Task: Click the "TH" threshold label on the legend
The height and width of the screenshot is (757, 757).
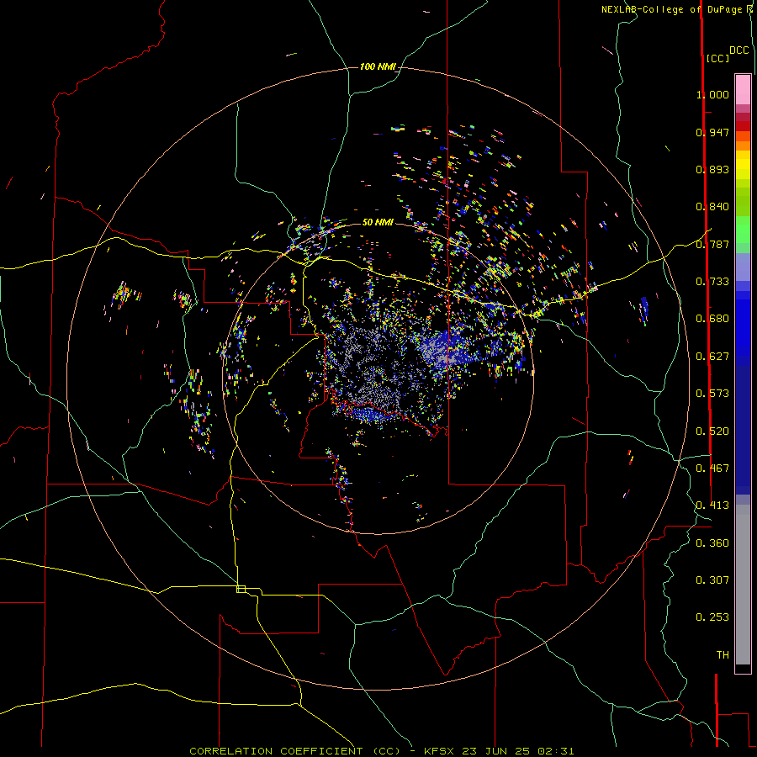Action: [x=723, y=655]
